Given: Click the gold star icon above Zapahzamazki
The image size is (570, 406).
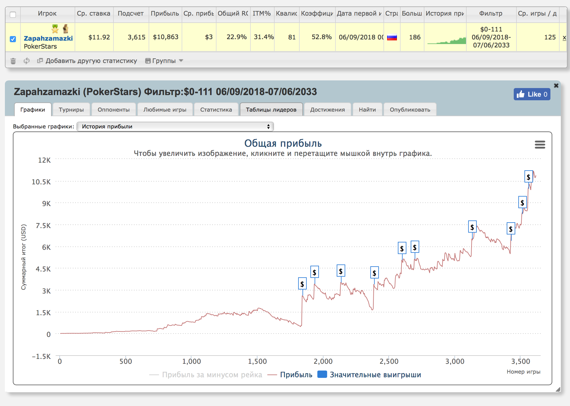Looking at the screenshot, I should (x=55, y=29).
